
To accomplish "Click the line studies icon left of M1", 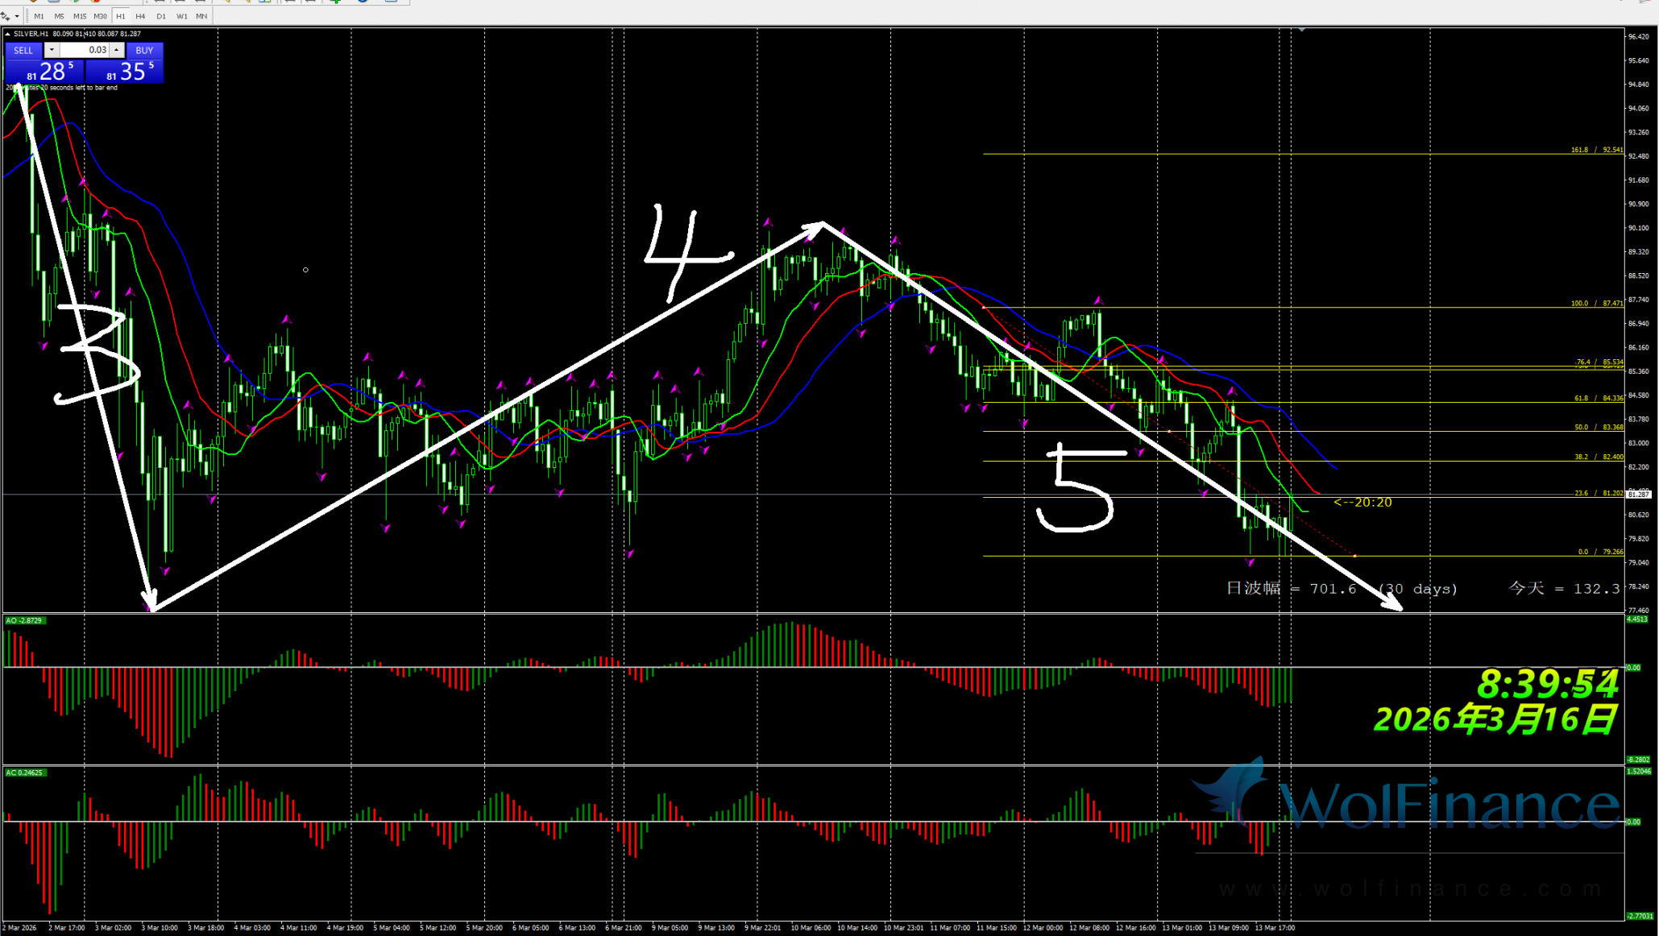I will [x=6, y=16].
